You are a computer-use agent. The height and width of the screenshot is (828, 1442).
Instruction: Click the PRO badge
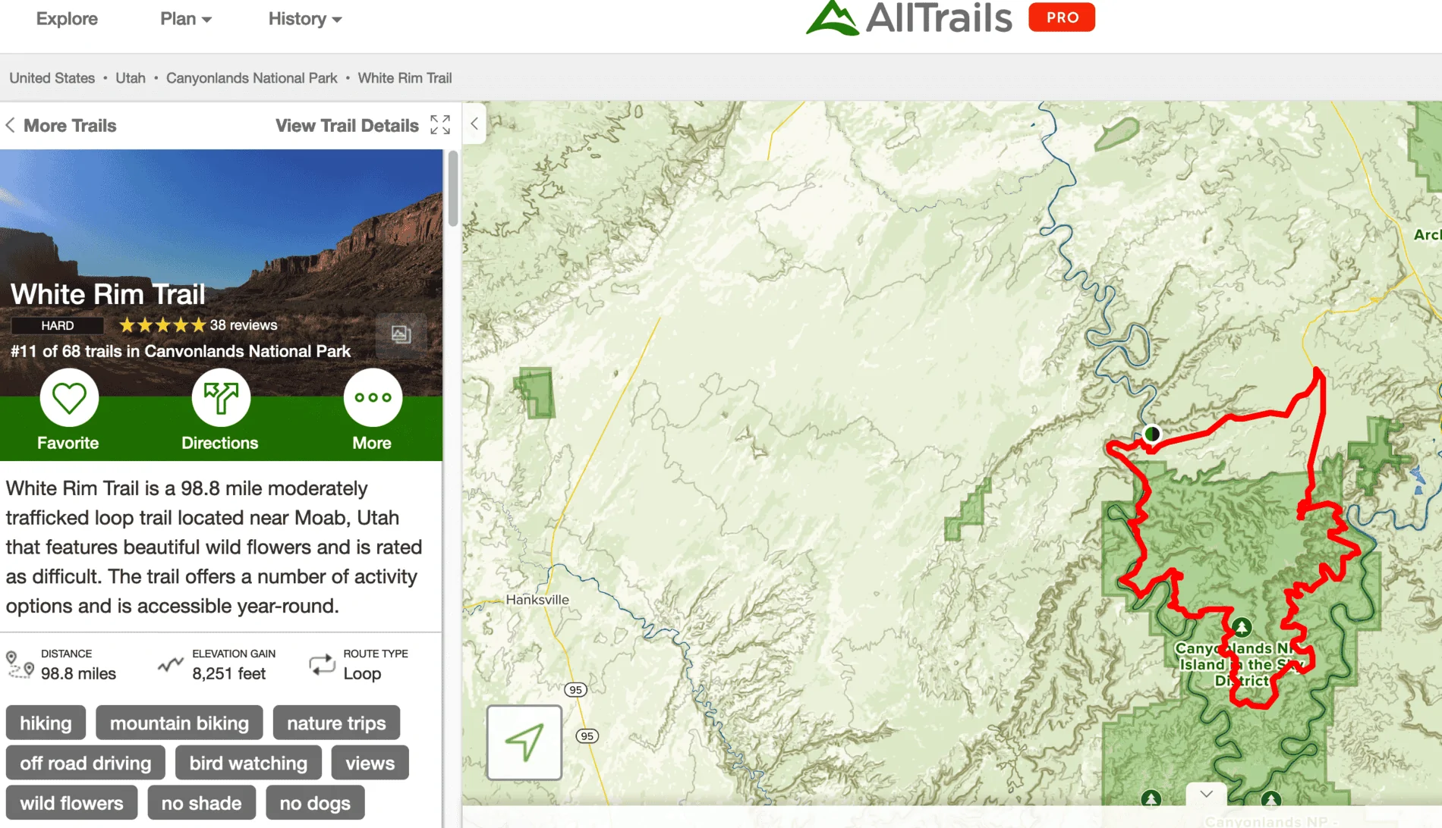pos(1062,17)
